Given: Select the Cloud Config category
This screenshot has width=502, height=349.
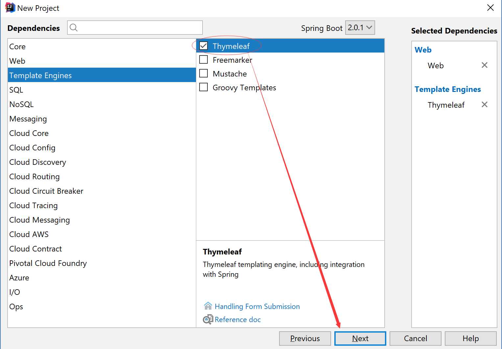Looking at the screenshot, I should click(102, 147).
